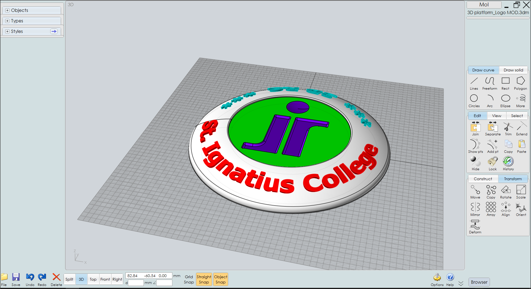Select the Circles tool
Screen dimensions: 531x289
pos(474,101)
